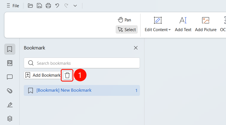Viewport: 226px width, 125px height.
Task: Click the Save icon in toolbar
Action: (39, 6)
